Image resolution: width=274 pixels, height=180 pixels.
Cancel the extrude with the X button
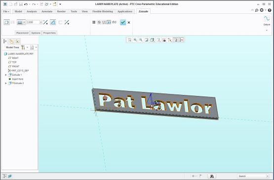pos(129,22)
